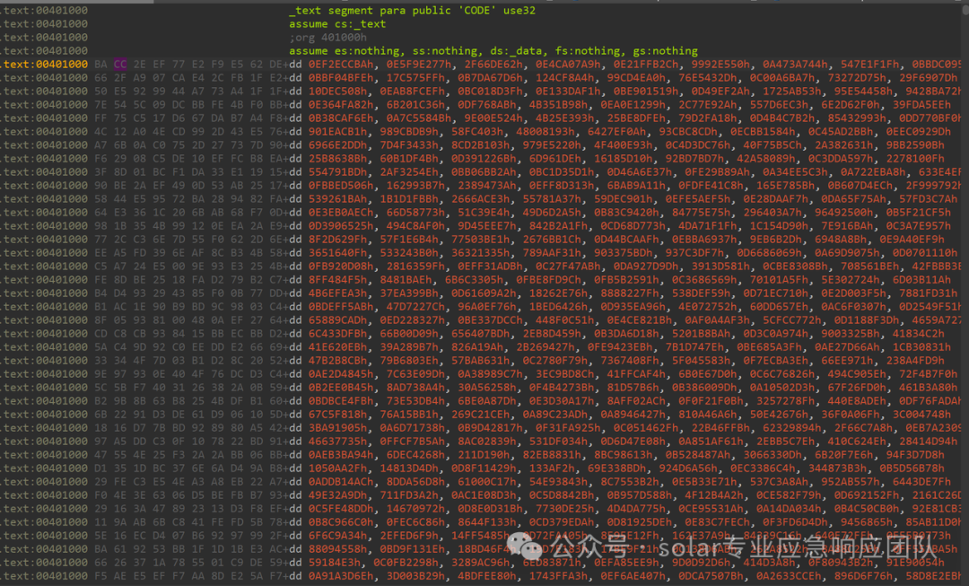Select the value 0FB920D08h
Image resolution: width=969 pixels, height=586 pixels.
[x=341, y=267]
